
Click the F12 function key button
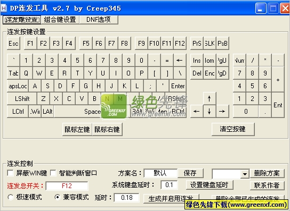180,44
